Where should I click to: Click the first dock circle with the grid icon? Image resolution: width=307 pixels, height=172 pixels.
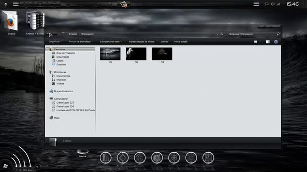(x=106, y=158)
